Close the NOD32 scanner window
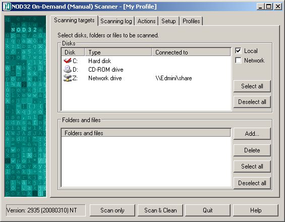 278,7
